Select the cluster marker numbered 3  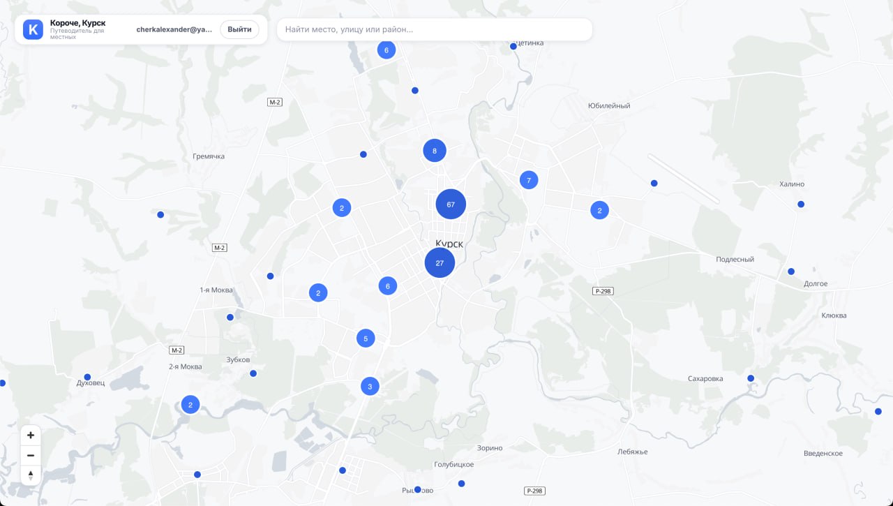[370, 386]
